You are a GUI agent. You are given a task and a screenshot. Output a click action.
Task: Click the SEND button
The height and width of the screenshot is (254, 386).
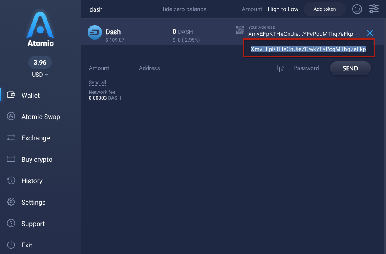coord(350,68)
